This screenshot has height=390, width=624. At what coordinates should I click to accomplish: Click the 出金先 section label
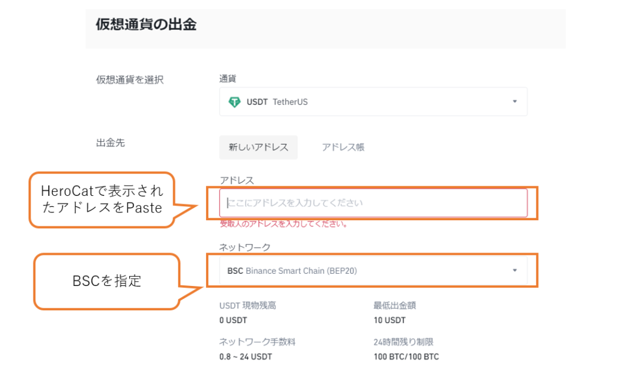110,143
